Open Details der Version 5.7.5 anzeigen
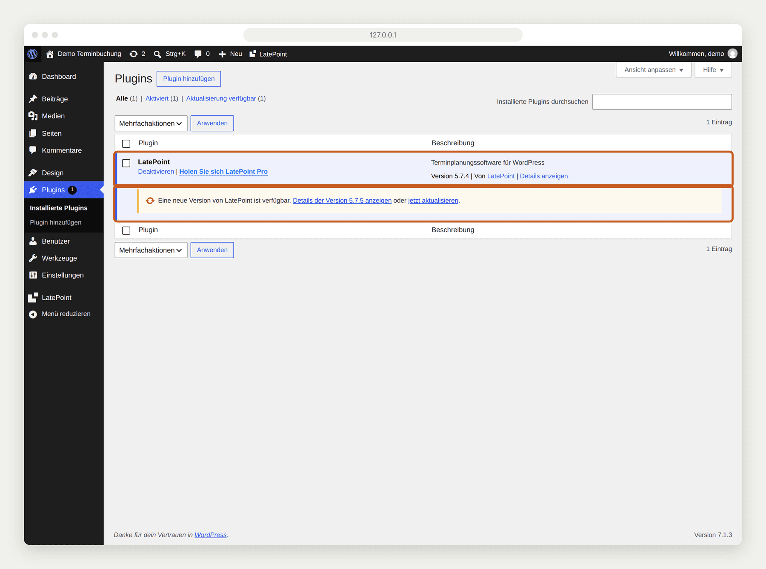The width and height of the screenshot is (766, 569). (x=342, y=201)
